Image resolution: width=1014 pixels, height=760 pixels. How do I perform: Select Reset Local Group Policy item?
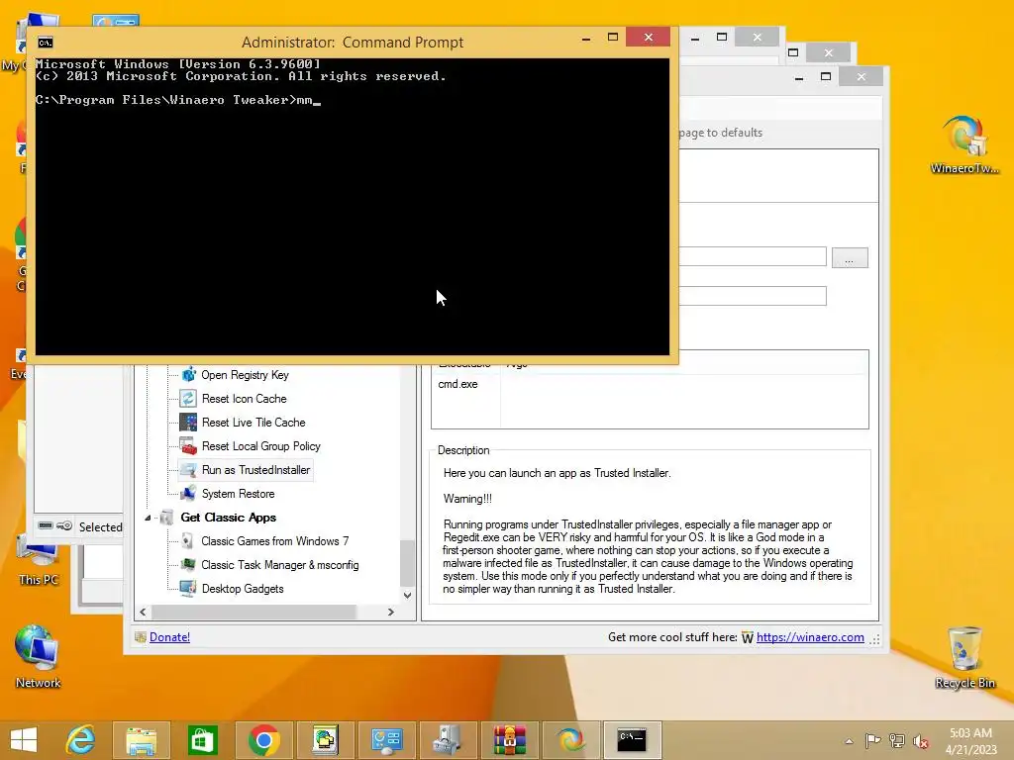coord(260,446)
